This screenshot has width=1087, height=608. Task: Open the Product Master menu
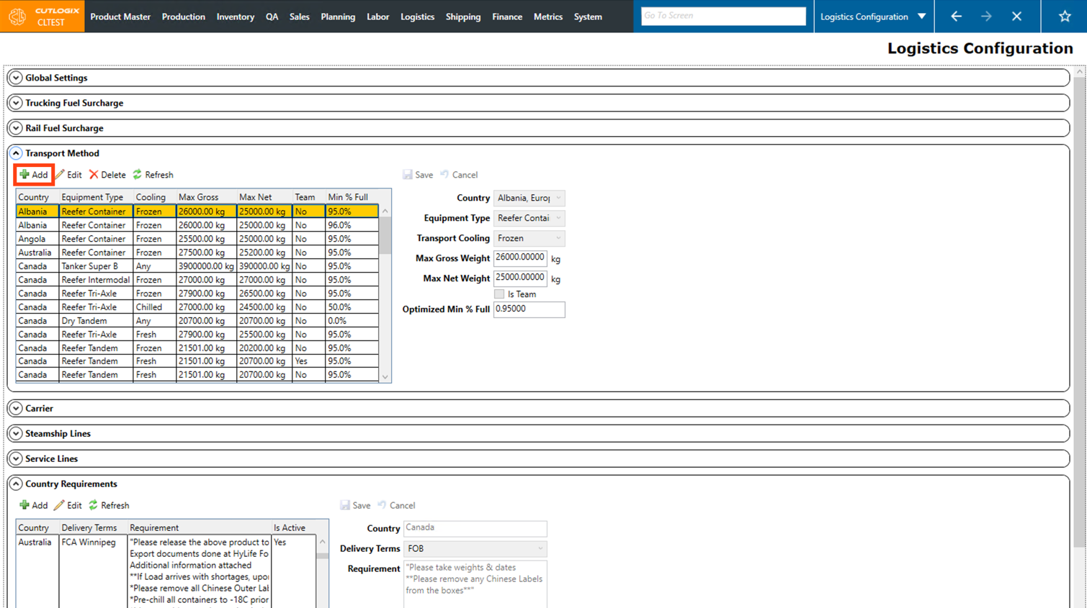(x=120, y=17)
